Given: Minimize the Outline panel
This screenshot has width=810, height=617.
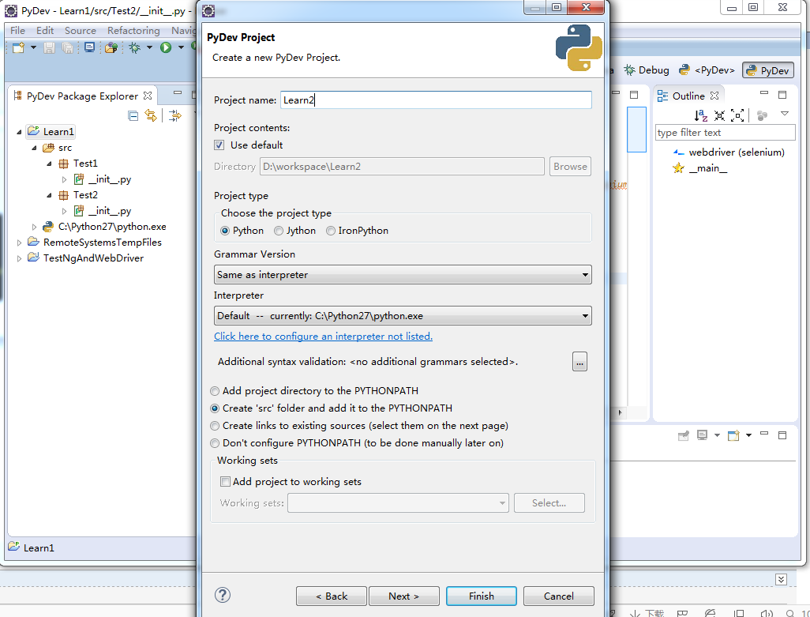Looking at the screenshot, I should (x=764, y=93).
